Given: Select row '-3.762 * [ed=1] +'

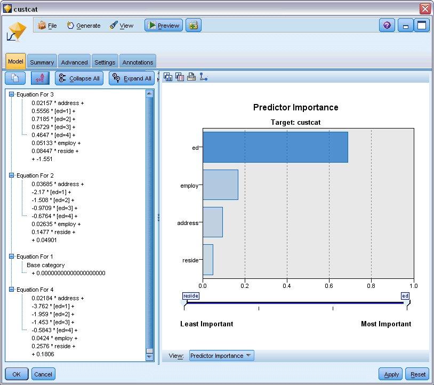Looking at the screenshot, I should coord(53,306).
